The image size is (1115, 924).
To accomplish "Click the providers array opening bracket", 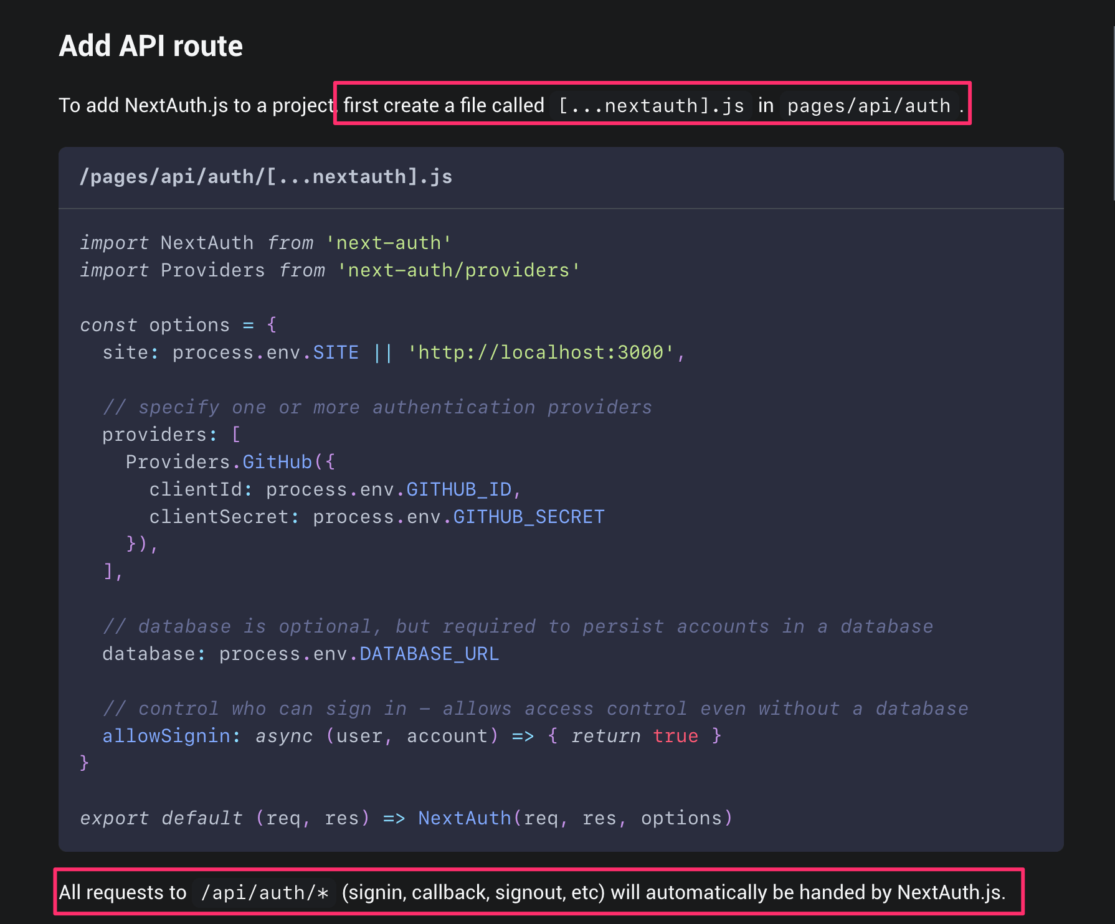I will coord(235,434).
